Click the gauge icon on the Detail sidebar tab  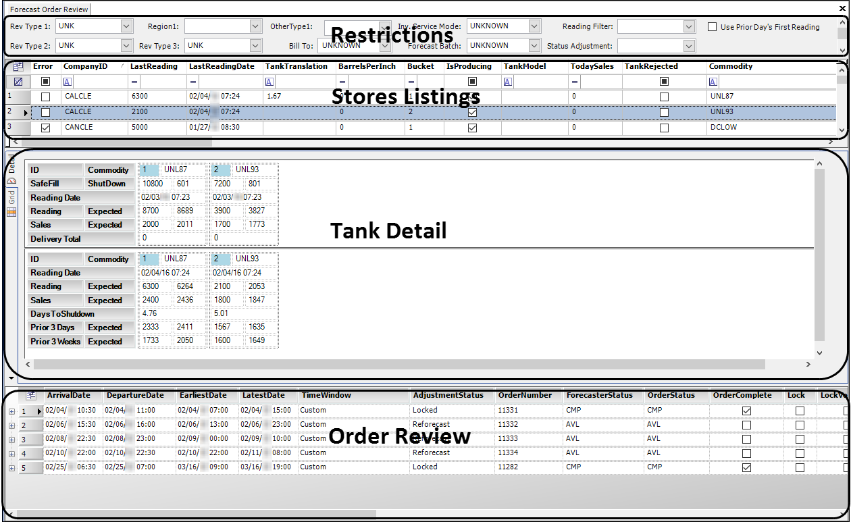click(x=11, y=180)
